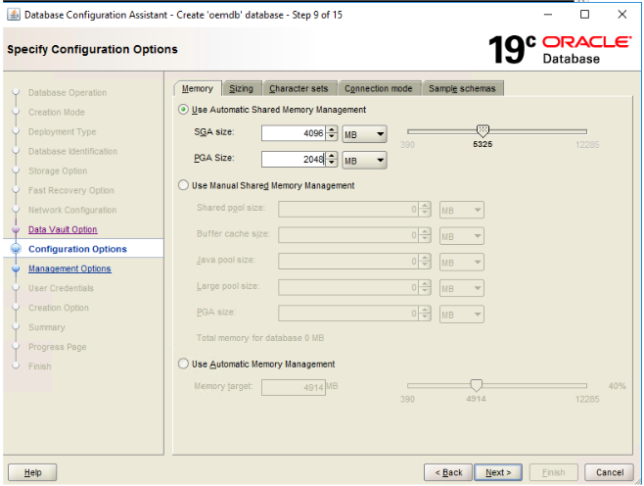The height and width of the screenshot is (486, 644).
Task: Switch to the Sizing tab
Action: pos(241,88)
